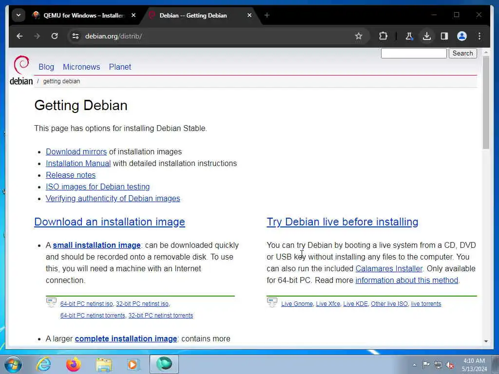This screenshot has height=374, width=499.
Task: Show hidden system tray icons
Action: [x=414, y=365]
